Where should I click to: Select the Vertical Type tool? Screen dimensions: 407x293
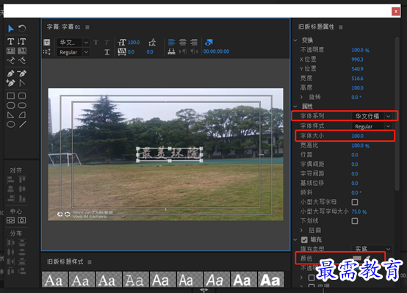tap(22, 41)
